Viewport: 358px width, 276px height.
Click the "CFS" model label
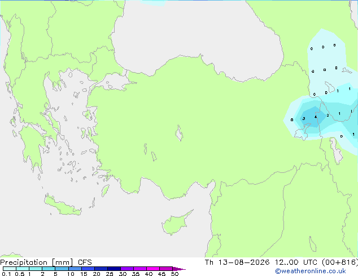[x=85, y=262]
